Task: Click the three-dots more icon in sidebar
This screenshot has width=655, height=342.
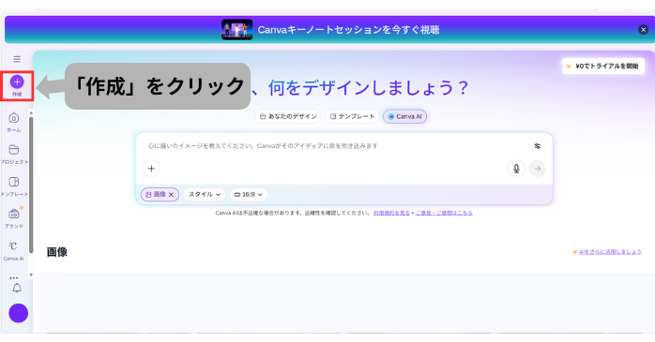Action: [x=14, y=277]
